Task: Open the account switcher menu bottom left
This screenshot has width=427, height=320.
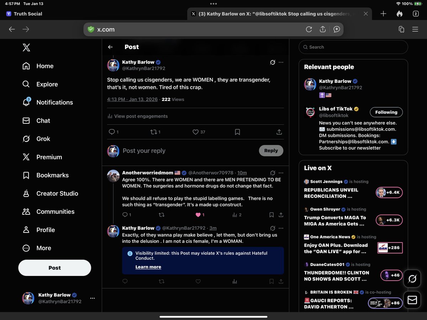Action: pyautogui.click(x=92, y=298)
